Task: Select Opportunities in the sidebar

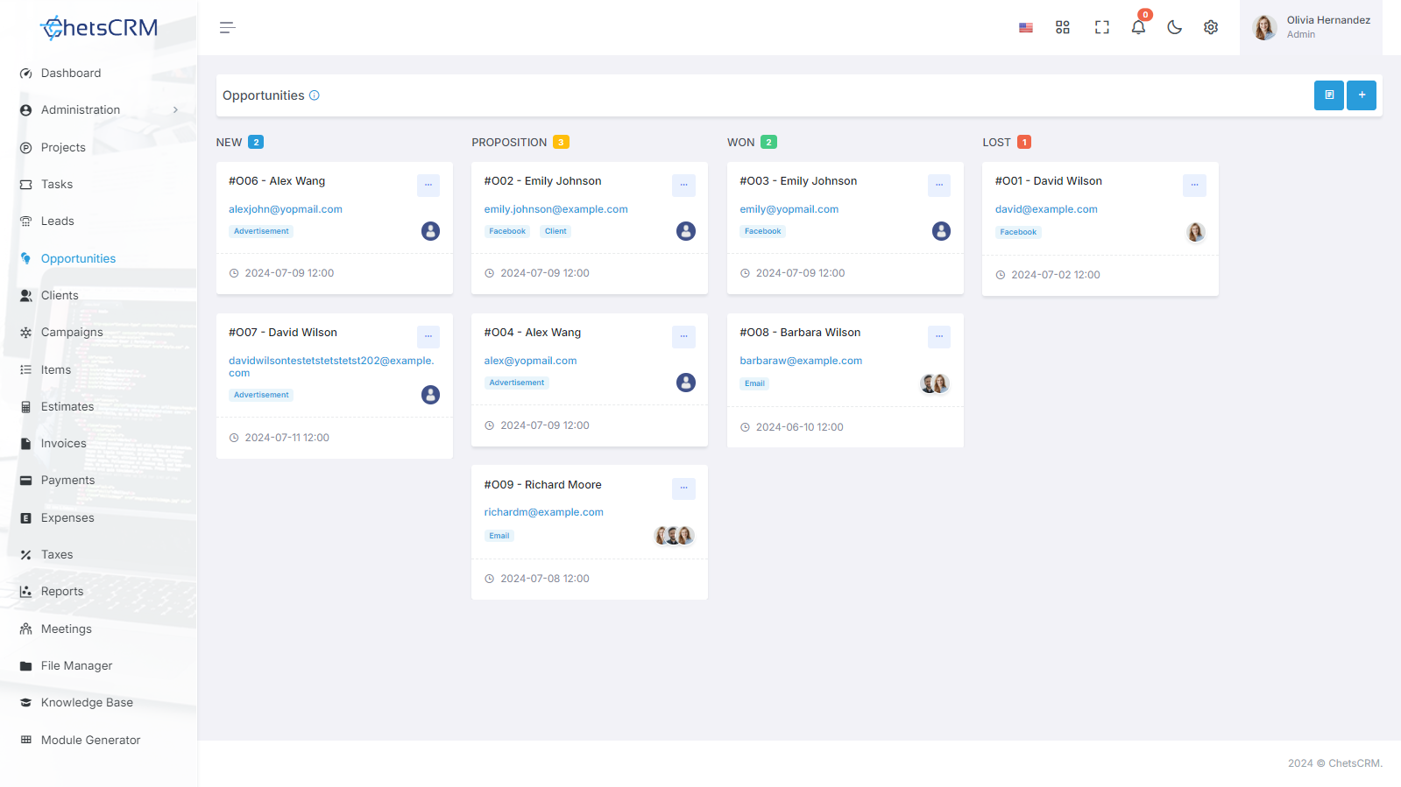Action: 78,259
